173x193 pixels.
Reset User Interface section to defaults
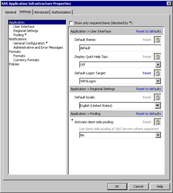pos(148,31)
